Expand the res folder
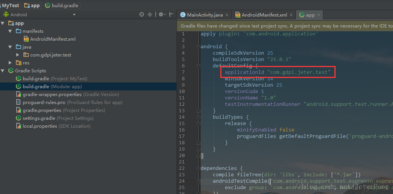This screenshot has width=393, height=194. click(x=10, y=63)
